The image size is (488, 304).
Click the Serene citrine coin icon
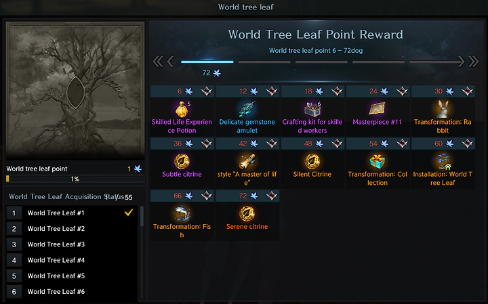(247, 213)
